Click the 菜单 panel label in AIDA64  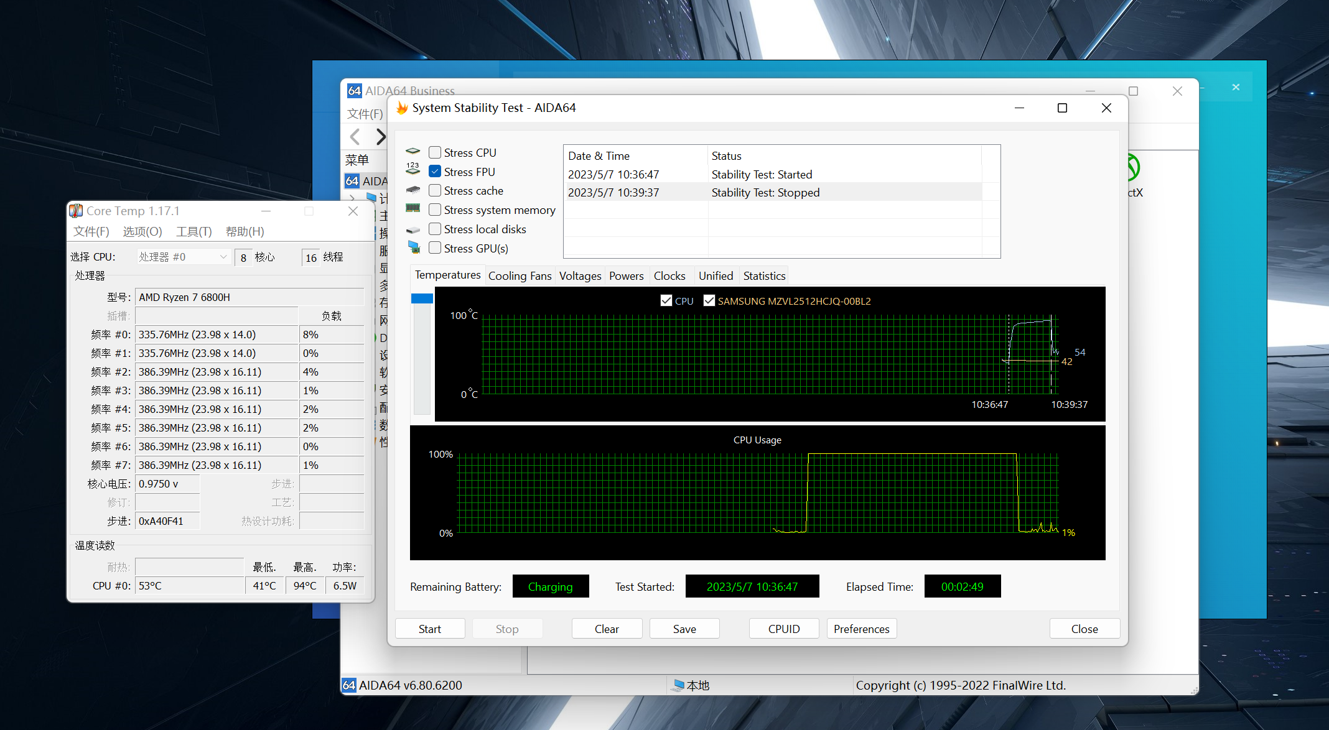point(357,160)
